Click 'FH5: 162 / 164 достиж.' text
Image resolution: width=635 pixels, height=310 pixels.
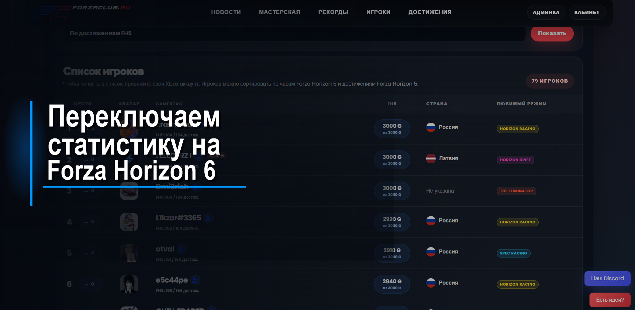click(177, 228)
